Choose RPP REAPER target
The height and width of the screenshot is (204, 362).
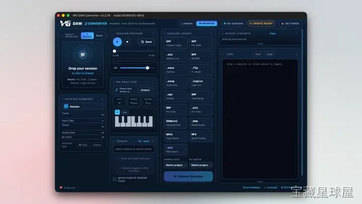pos(201,56)
